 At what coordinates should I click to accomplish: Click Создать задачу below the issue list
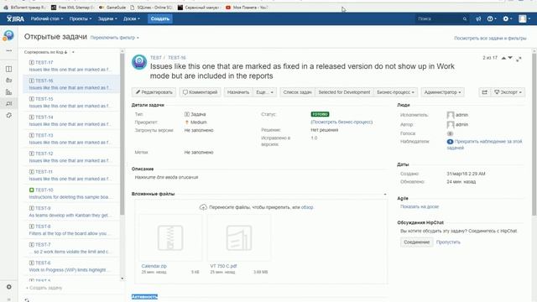[x=44, y=288]
